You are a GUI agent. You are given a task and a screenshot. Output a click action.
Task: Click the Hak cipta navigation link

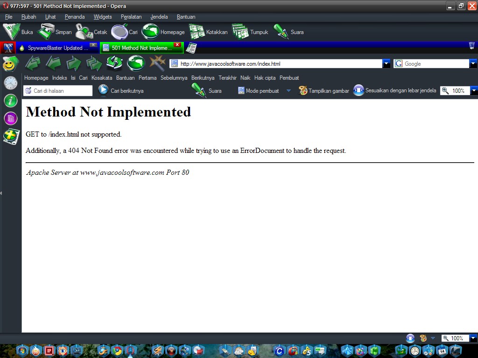tap(265, 78)
